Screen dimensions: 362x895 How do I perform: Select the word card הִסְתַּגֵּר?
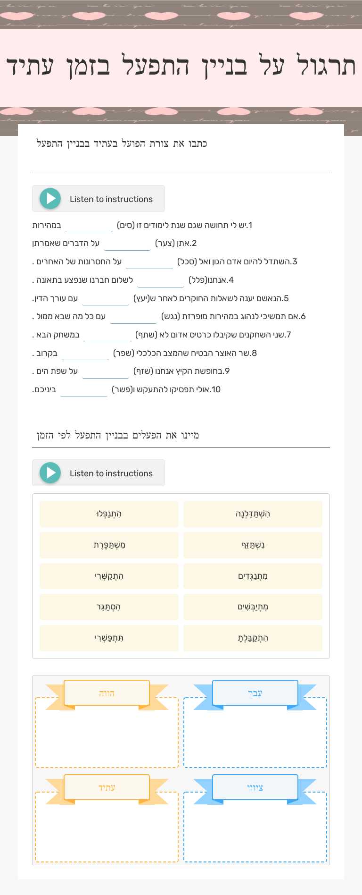coord(109,607)
